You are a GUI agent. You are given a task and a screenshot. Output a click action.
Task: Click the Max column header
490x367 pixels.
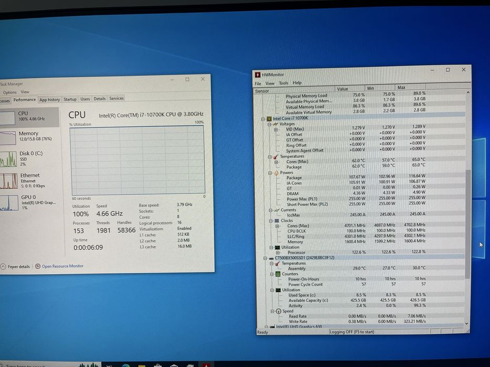pos(410,88)
